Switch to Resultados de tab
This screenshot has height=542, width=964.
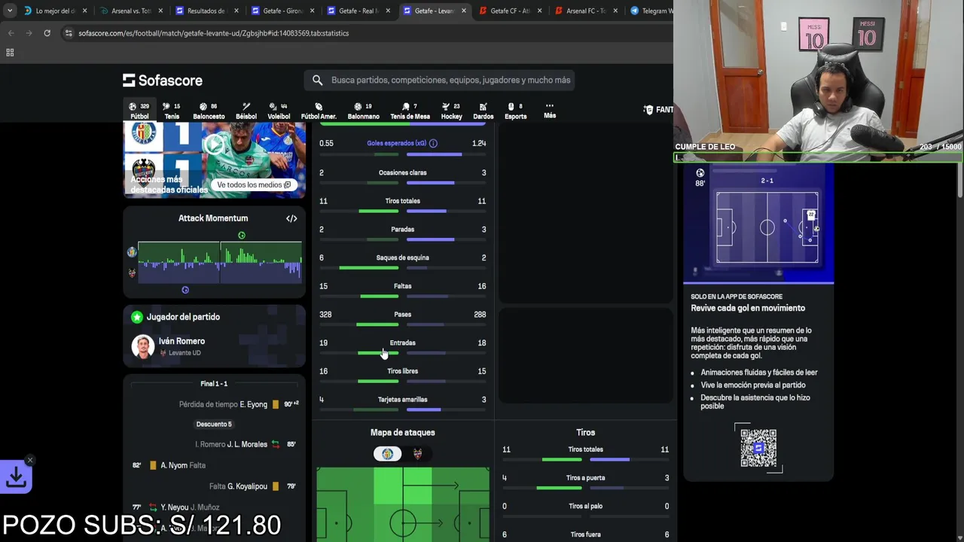(x=207, y=11)
